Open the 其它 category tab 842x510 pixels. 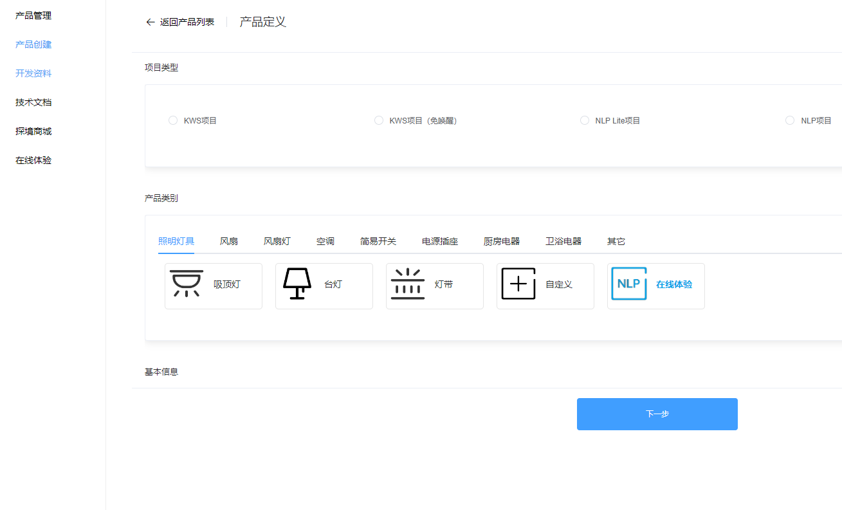coord(616,241)
